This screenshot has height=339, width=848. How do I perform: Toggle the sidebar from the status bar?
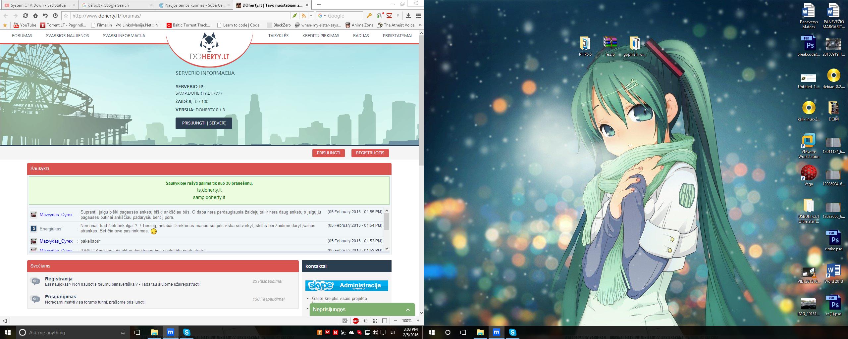5,320
